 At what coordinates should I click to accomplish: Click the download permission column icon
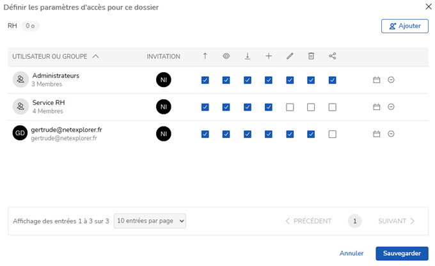[x=247, y=56]
